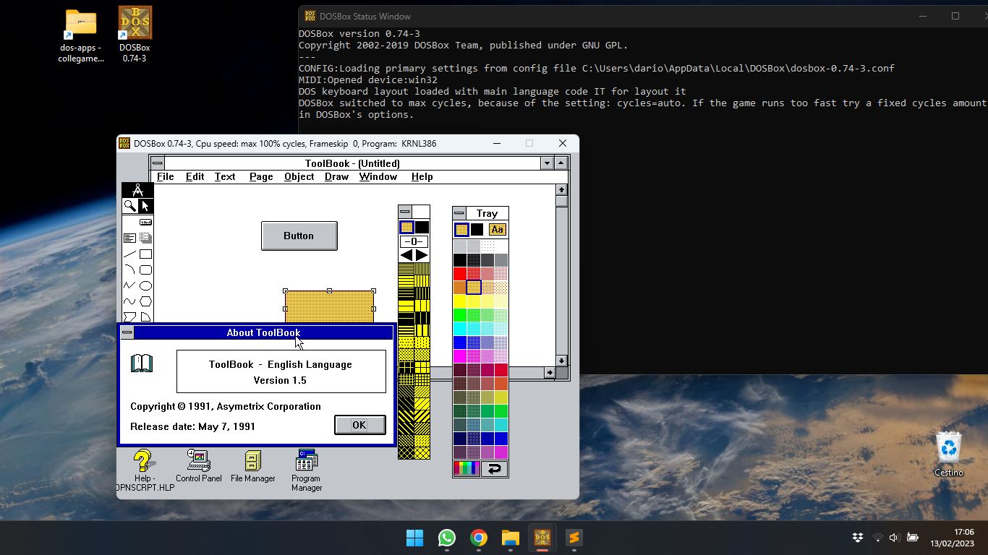Select the rounded rectangle tool
988x555 pixels.
coord(145,270)
